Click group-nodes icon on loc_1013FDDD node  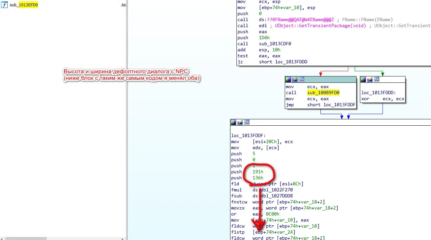pyautogui.click(x=377, y=79)
